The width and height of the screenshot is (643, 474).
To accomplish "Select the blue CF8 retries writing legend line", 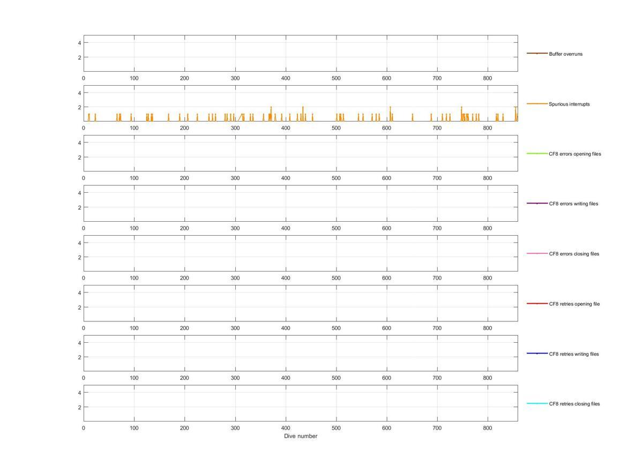I will pyautogui.click(x=537, y=353).
